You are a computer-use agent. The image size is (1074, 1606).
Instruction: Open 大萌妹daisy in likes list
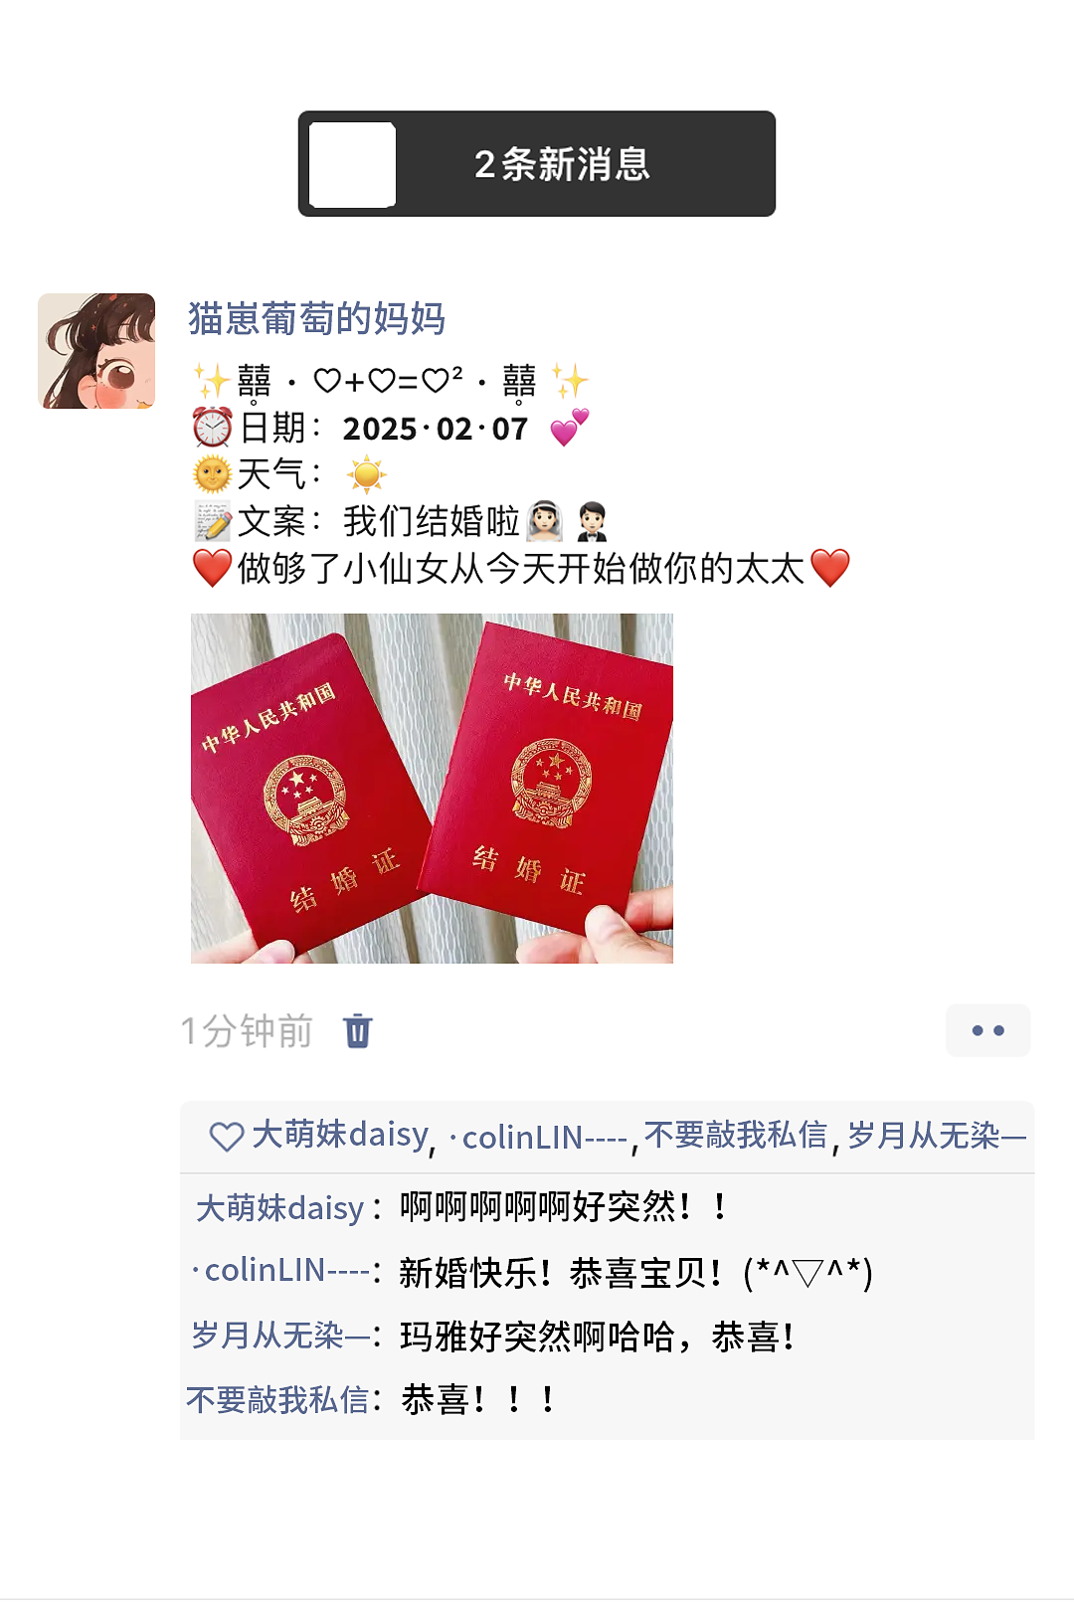340,1135
